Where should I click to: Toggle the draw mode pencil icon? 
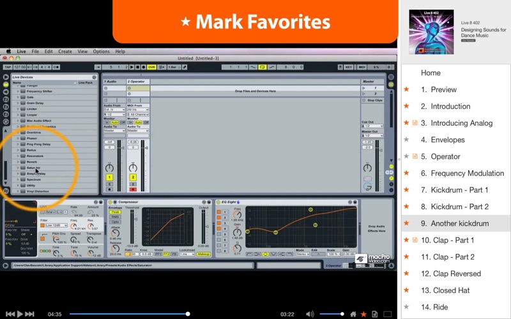(185, 67)
